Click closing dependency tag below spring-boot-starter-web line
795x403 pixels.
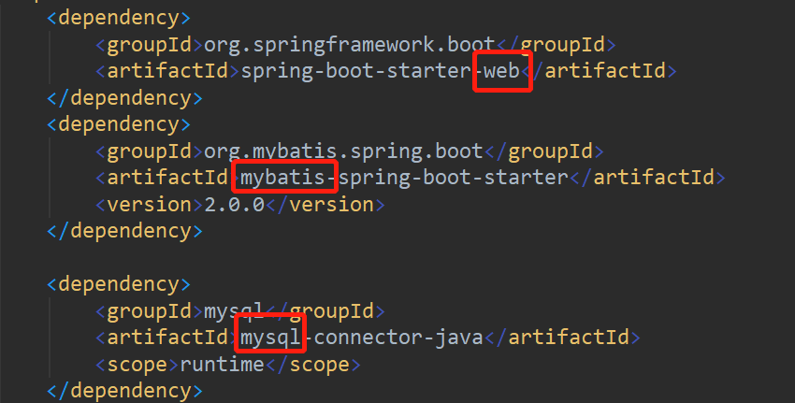point(124,98)
